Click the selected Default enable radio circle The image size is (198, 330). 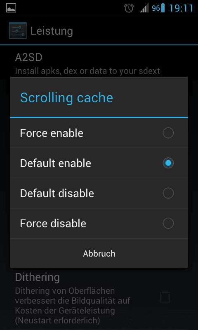point(168,163)
